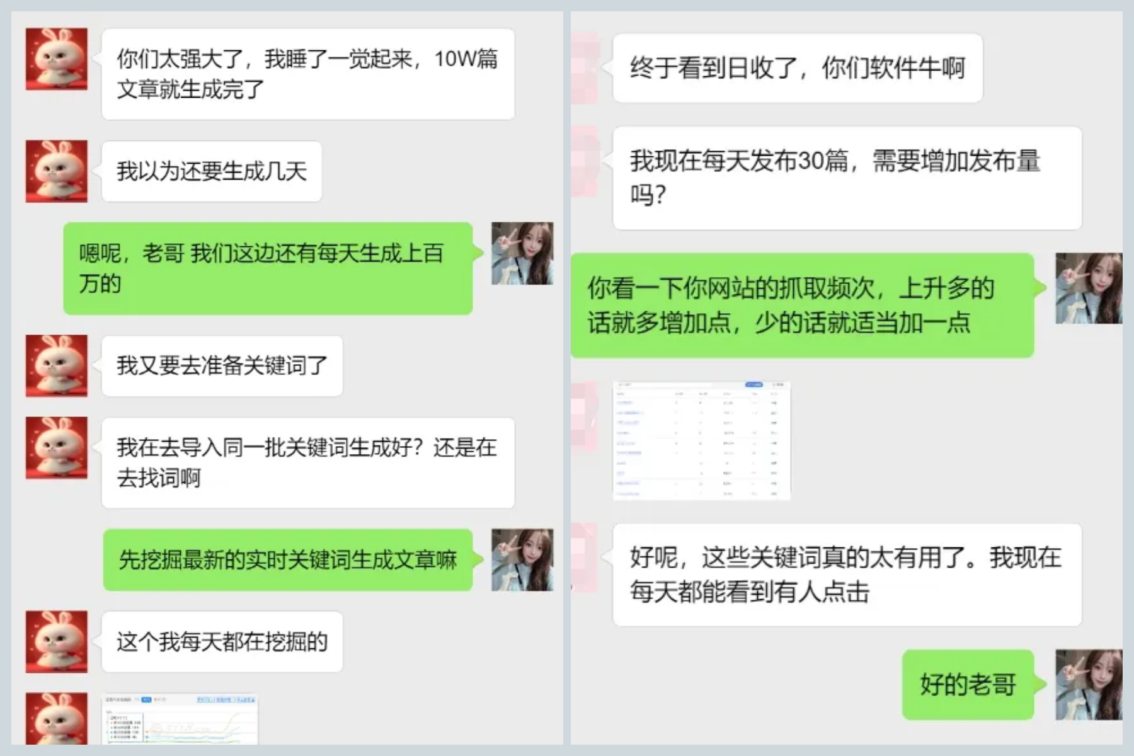Click the girl avatar beside '好的老哥'

(x=1089, y=685)
